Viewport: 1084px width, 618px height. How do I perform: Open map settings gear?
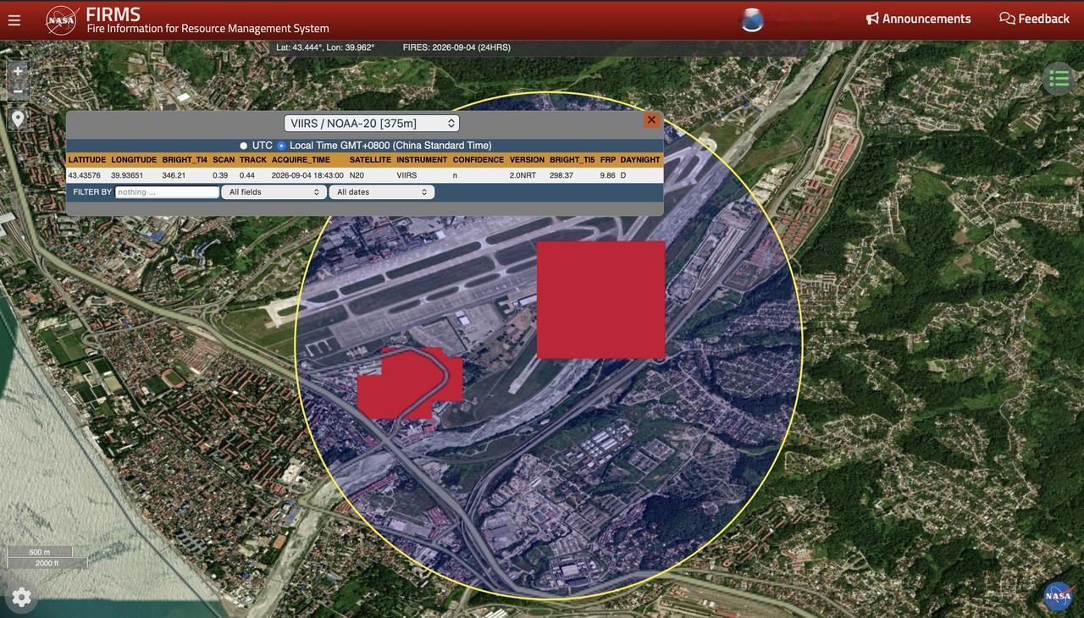click(x=22, y=597)
